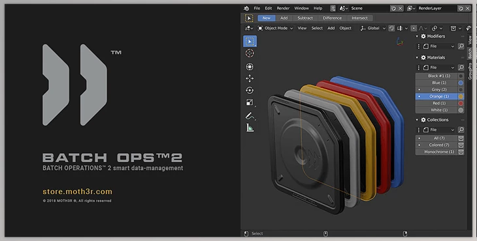Select the Scale tool
The width and height of the screenshot is (477, 241).
[250, 102]
